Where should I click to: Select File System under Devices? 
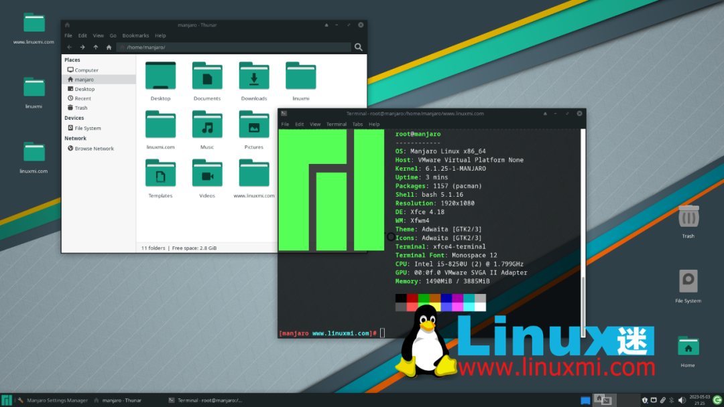click(99, 128)
